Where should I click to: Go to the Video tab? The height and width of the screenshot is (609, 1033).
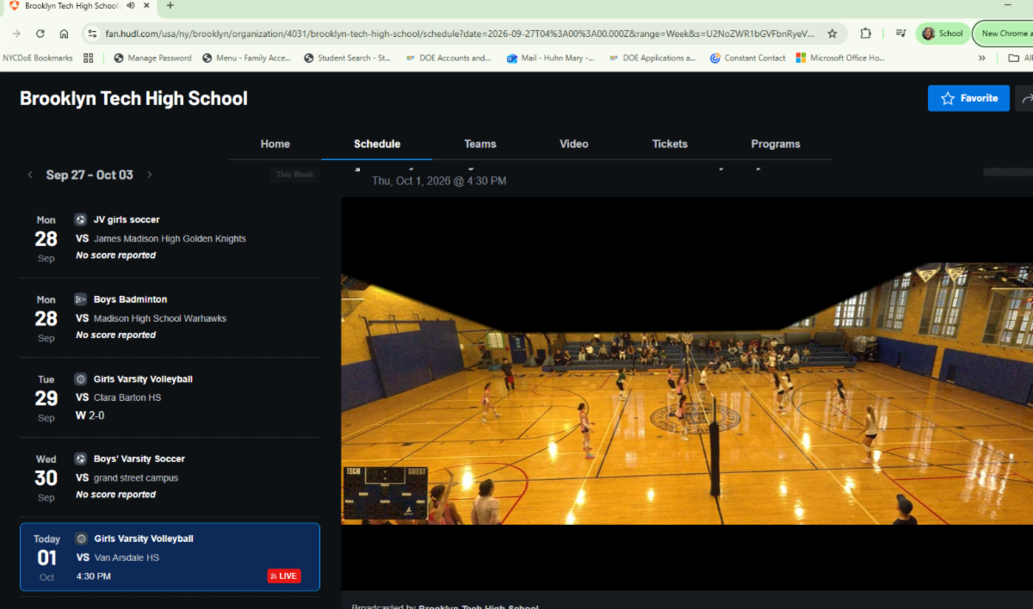[574, 144]
